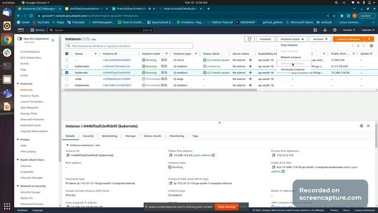The height and width of the screenshot is (213, 378).
Task: Switch to Security tab
Action: [88, 136]
